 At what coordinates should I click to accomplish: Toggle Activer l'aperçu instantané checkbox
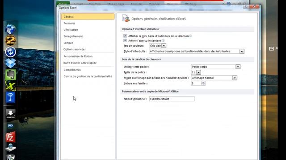point(125,40)
